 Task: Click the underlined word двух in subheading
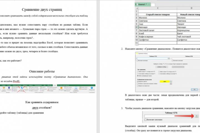coord(35,108)
